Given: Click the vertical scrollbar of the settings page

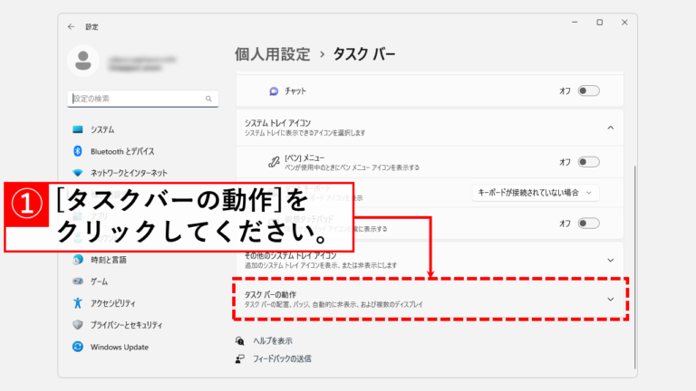Looking at the screenshot, I should click(x=634, y=267).
